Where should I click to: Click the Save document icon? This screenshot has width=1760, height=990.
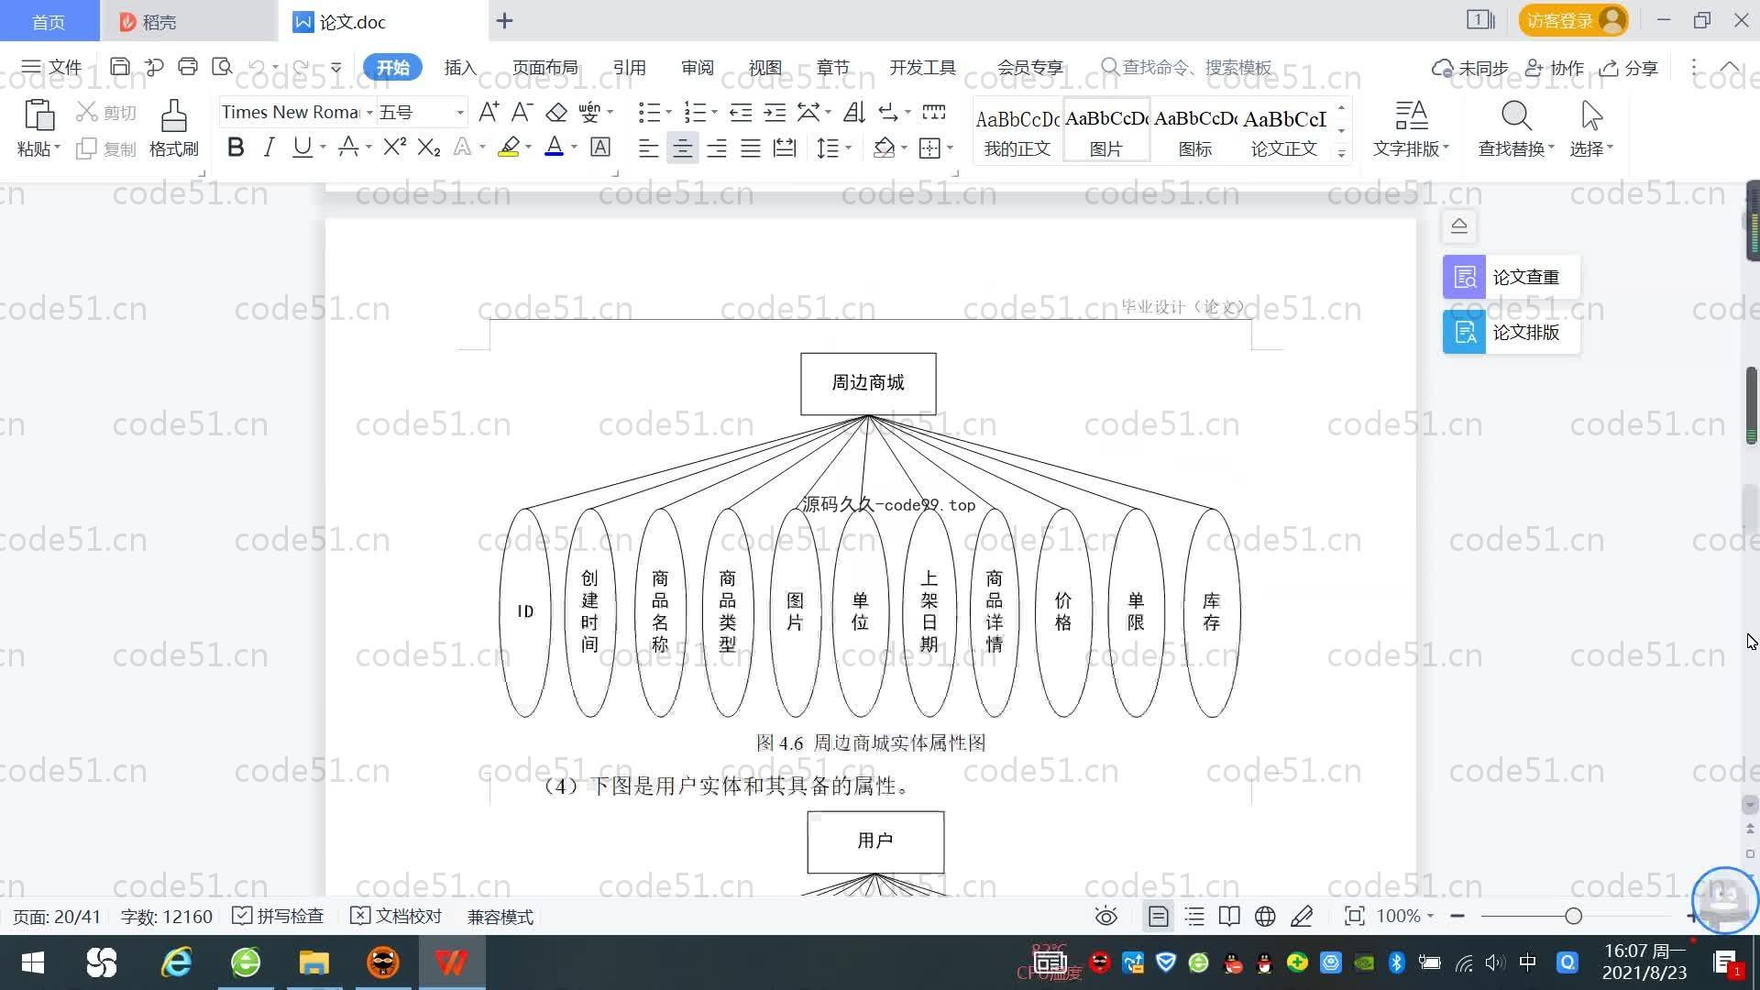tap(119, 66)
